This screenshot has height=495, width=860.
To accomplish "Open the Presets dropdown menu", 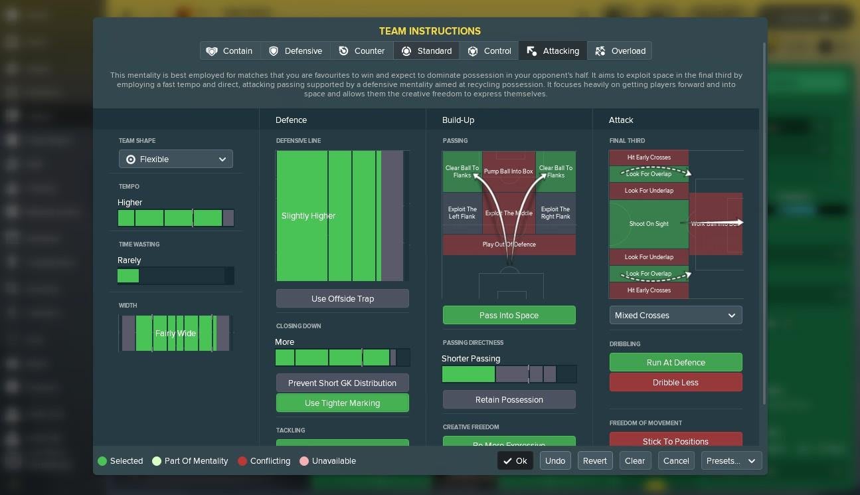I will click(x=731, y=461).
